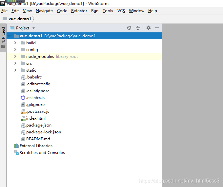Click the locate/scroll from source crosshair icon
223x187 pixels.
[x=129, y=28]
